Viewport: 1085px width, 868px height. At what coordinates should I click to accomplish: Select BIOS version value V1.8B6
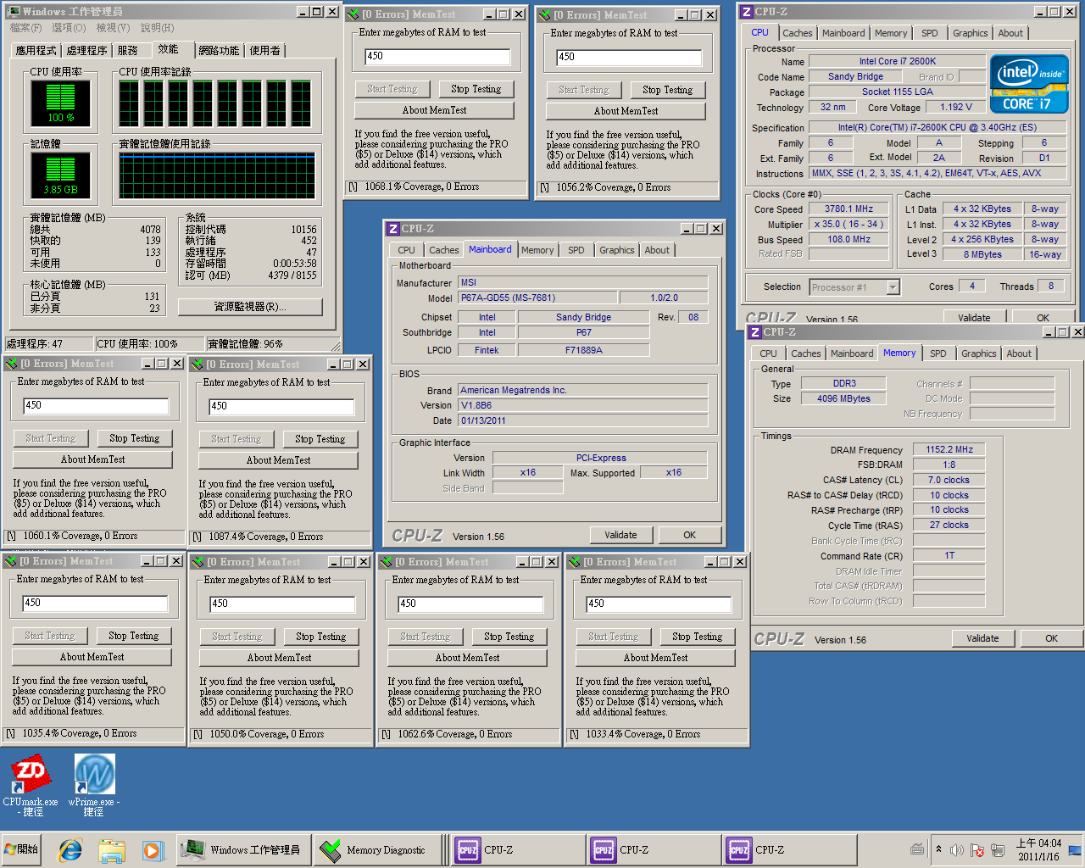click(583, 405)
